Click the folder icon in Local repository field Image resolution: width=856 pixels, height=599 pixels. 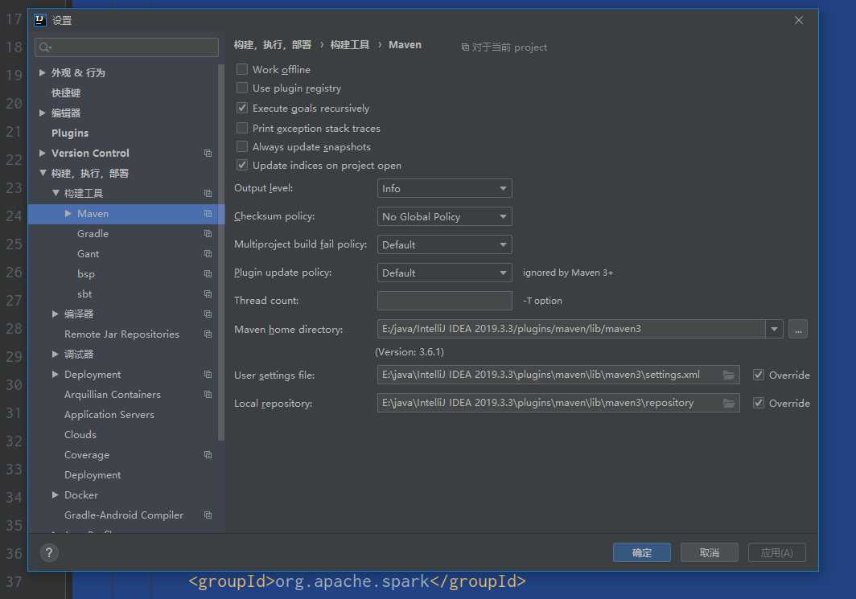pyautogui.click(x=729, y=403)
